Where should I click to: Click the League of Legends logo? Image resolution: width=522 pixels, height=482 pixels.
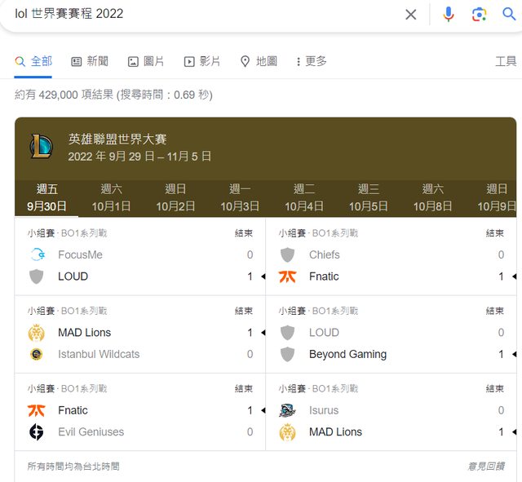pyautogui.click(x=41, y=147)
